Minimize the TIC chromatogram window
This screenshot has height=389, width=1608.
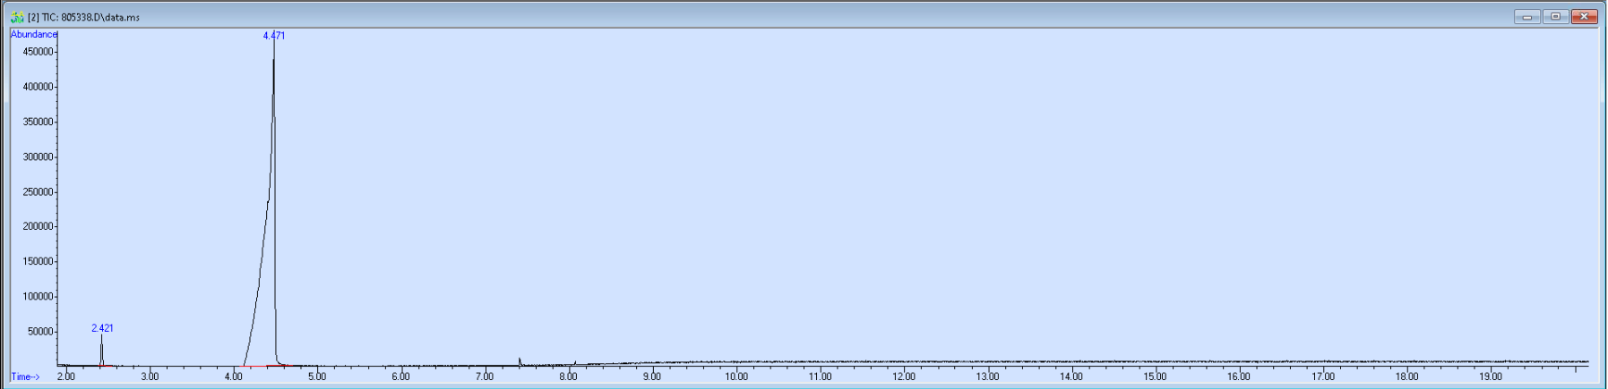1527,16
